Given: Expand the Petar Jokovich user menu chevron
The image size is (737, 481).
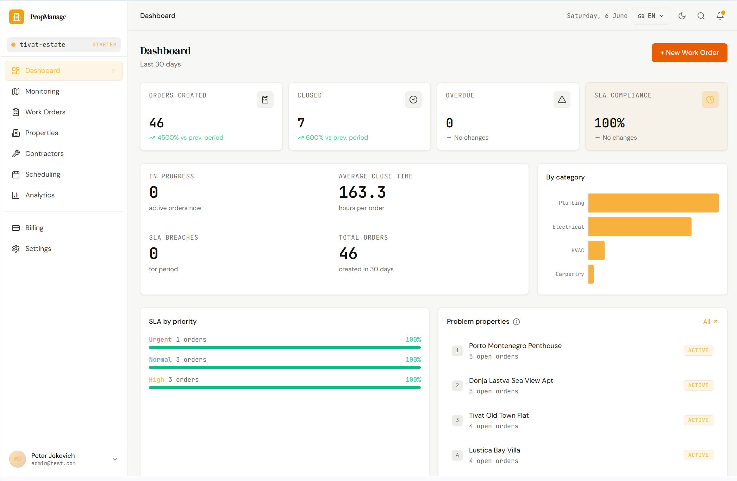Looking at the screenshot, I should pyautogui.click(x=115, y=460).
